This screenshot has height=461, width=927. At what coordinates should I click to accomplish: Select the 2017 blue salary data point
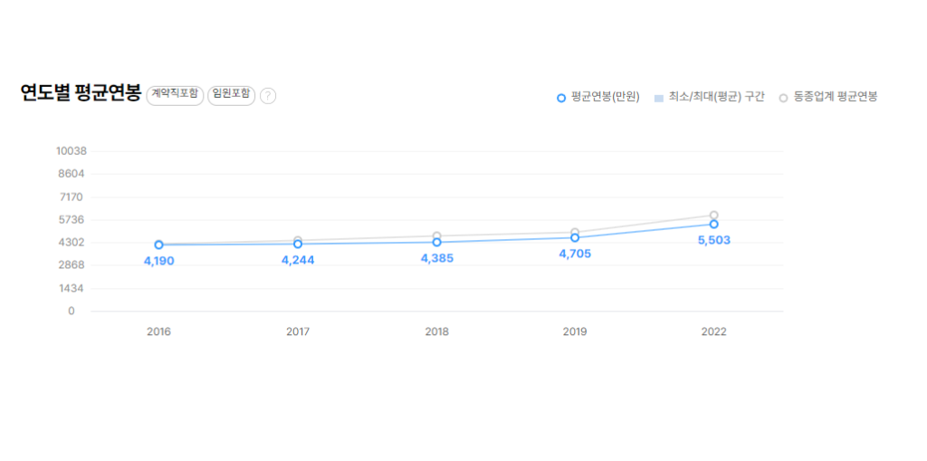[298, 244]
